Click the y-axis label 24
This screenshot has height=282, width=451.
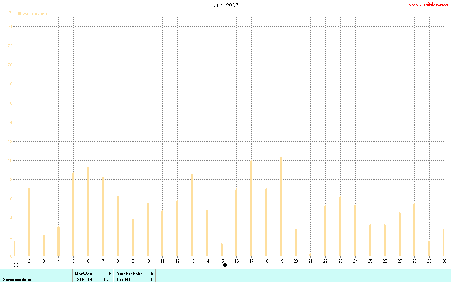[10, 27]
